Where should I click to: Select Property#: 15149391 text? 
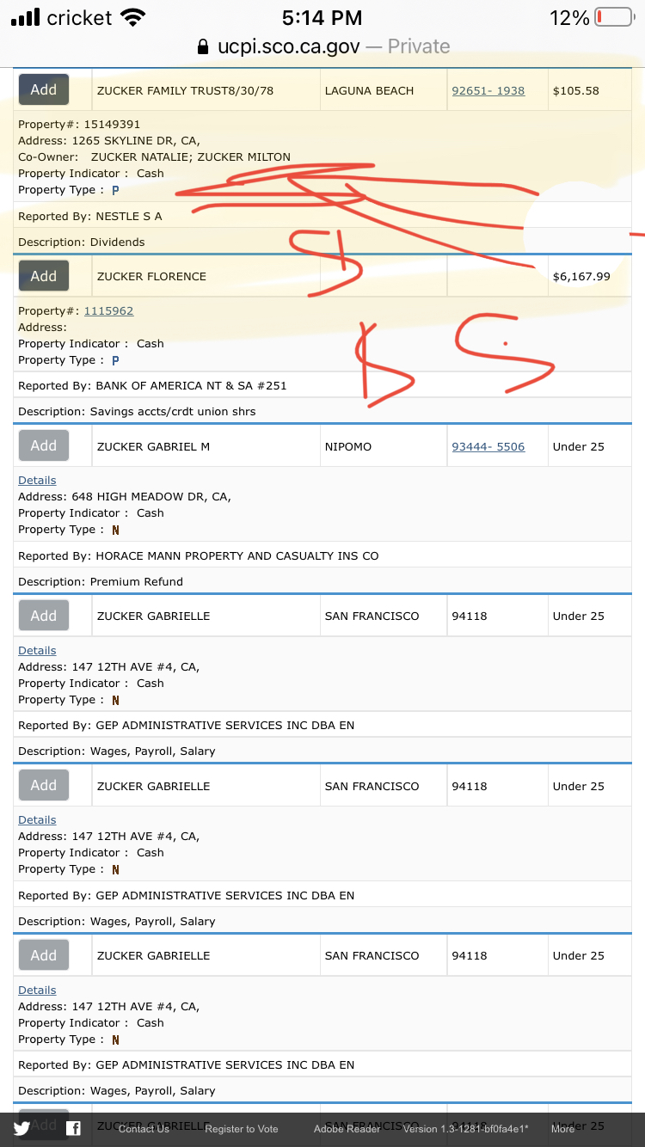79,124
